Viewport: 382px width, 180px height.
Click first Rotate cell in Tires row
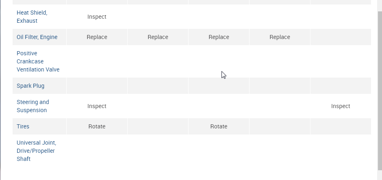97,126
